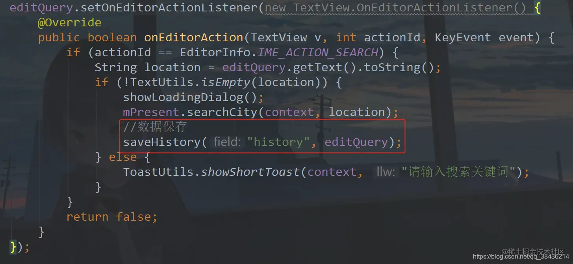Click the 'else' keyword
The image size is (573, 264).
(x=123, y=157)
